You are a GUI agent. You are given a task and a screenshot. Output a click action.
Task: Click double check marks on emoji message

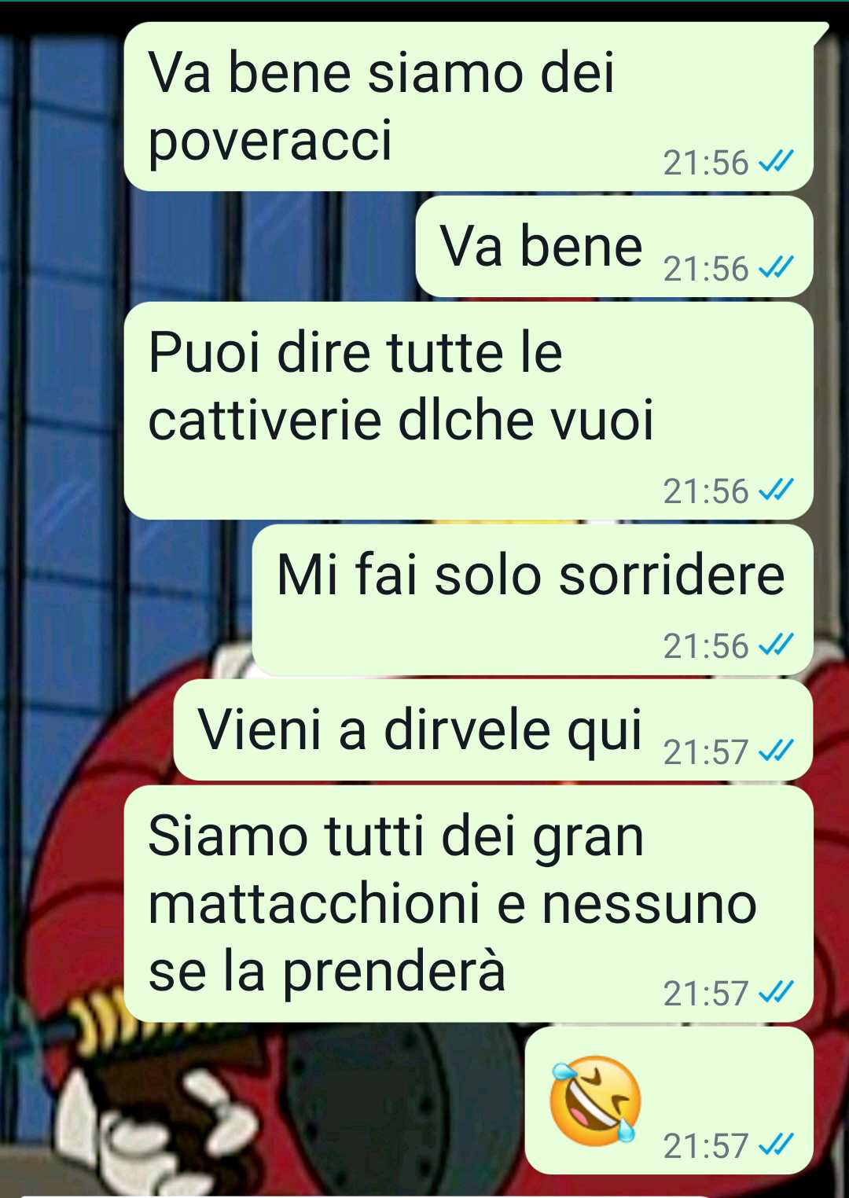(776, 1145)
